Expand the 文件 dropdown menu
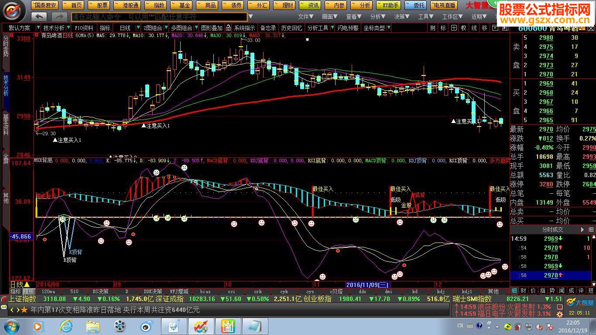The image size is (596, 335). [305, 17]
